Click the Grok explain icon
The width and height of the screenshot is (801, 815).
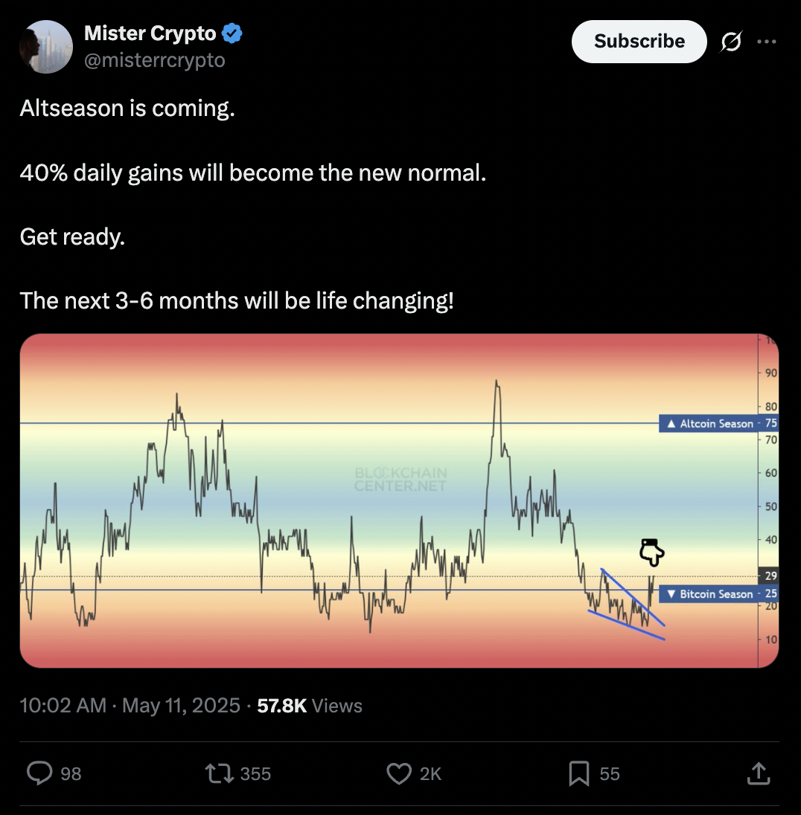[x=731, y=42]
